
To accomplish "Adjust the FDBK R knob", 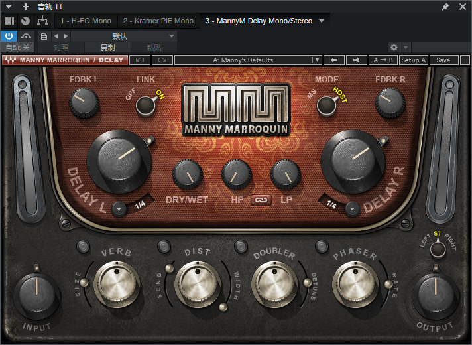I will pos(390,102).
